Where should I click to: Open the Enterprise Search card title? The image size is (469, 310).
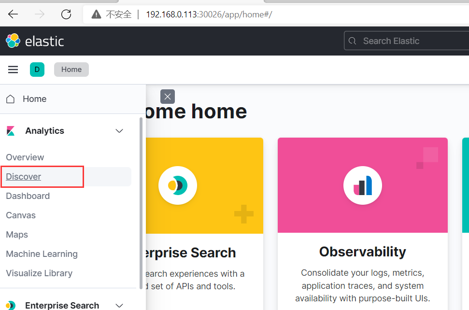click(x=190, y=253)
